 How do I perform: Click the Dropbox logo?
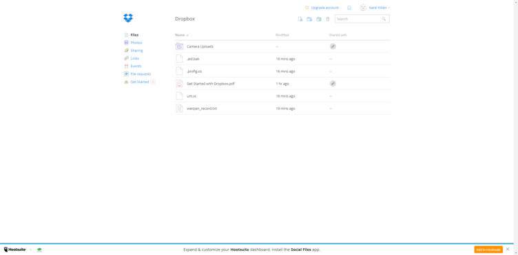128,18
